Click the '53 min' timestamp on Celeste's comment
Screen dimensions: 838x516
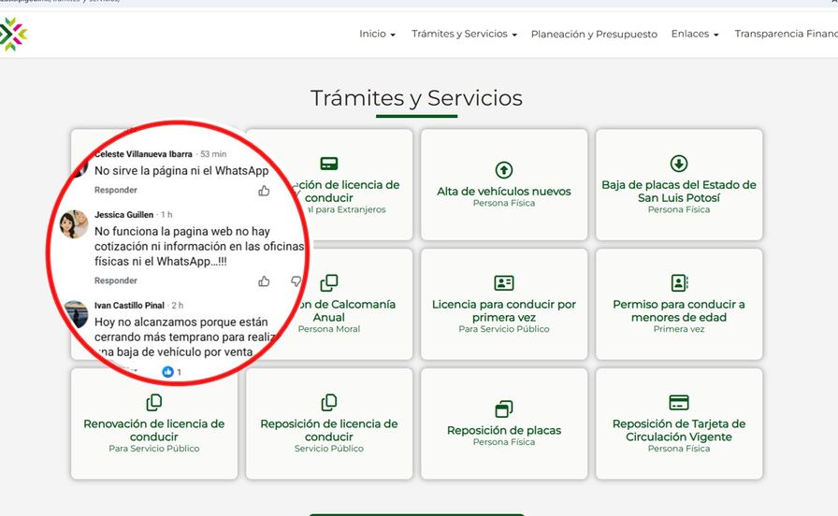tap(213, 154)
